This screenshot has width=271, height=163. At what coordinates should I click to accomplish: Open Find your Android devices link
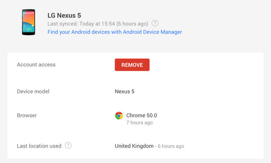(x=115, y=32)
